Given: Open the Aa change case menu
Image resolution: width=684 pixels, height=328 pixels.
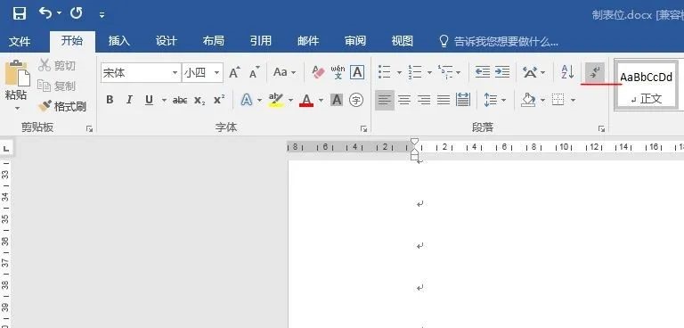Looking at the screenshot, I should pyautogui.click(x=284, y=72).
